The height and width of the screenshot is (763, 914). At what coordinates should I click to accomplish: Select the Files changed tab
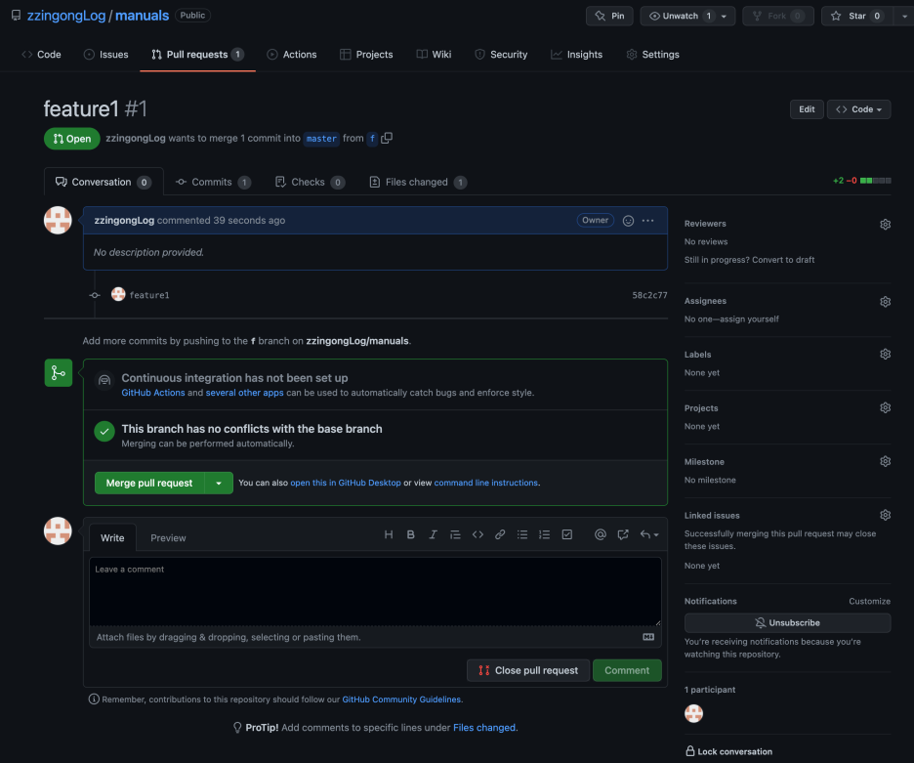click(x=418, y=182)
